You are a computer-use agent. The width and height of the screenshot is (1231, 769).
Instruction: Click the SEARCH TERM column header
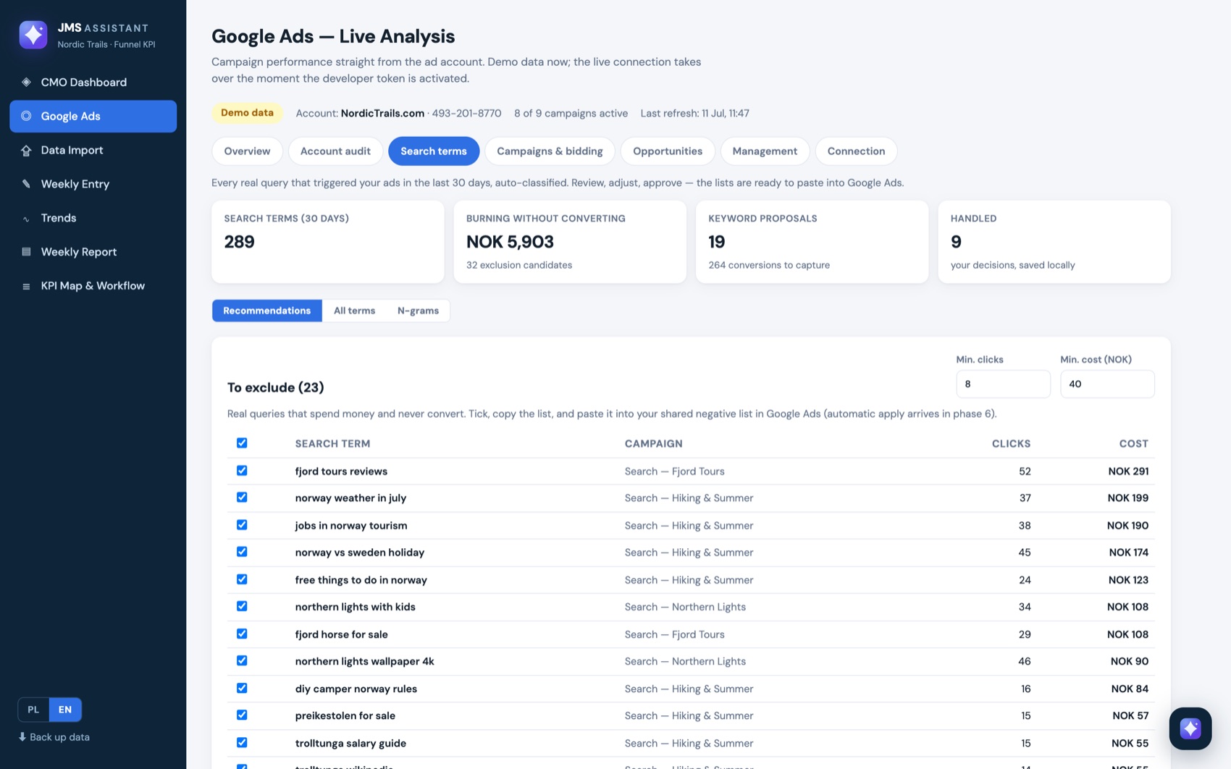tap(332, 443)
